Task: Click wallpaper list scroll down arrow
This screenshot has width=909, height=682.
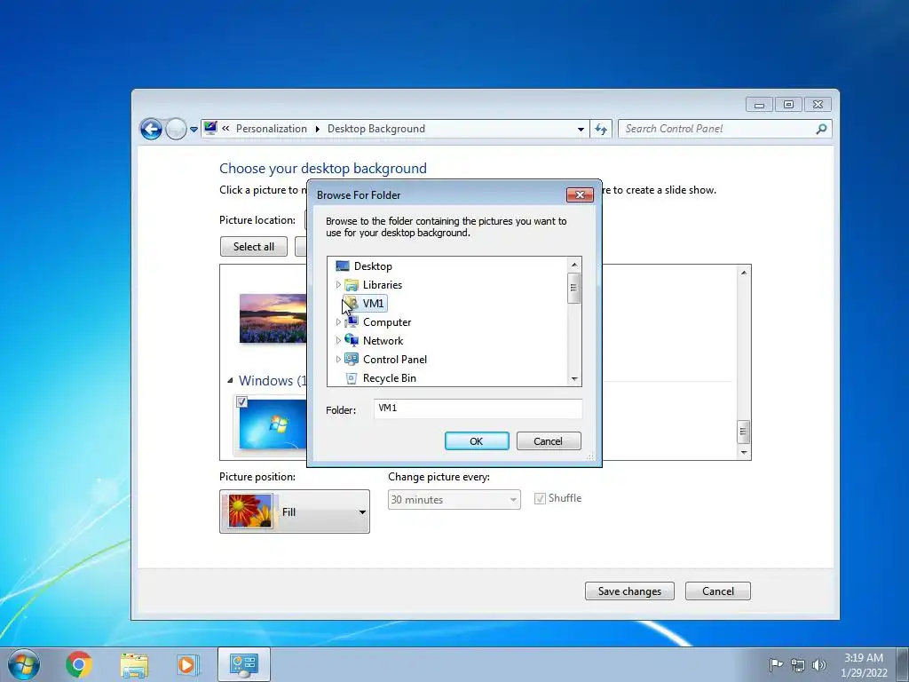Action: coord(744,452)
